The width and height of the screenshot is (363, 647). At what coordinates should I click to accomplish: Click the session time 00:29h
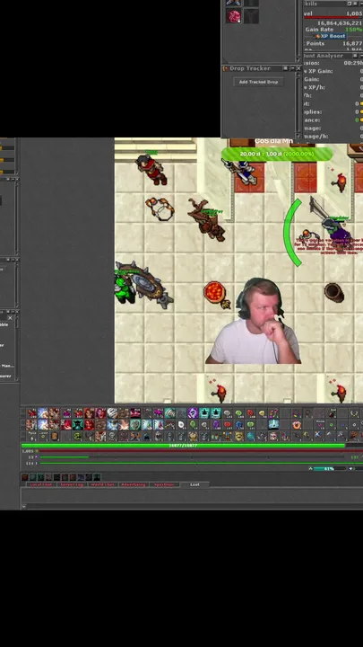coord(353,63)
